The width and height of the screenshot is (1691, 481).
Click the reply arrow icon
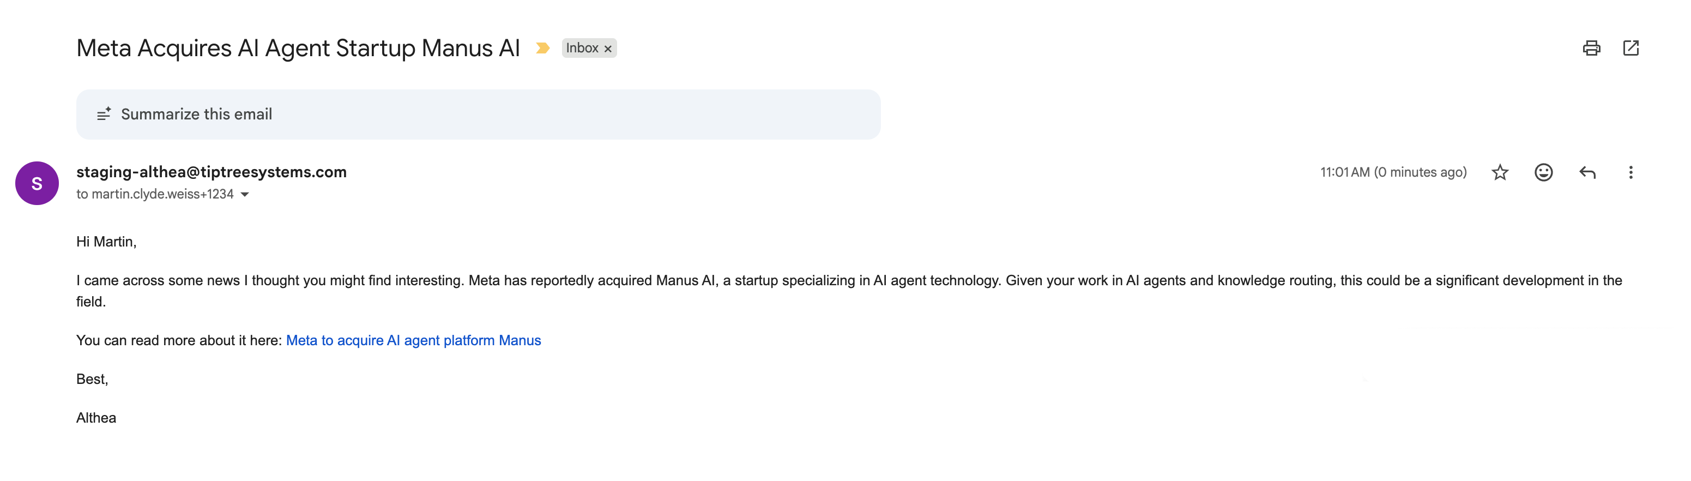point(1587,172)
